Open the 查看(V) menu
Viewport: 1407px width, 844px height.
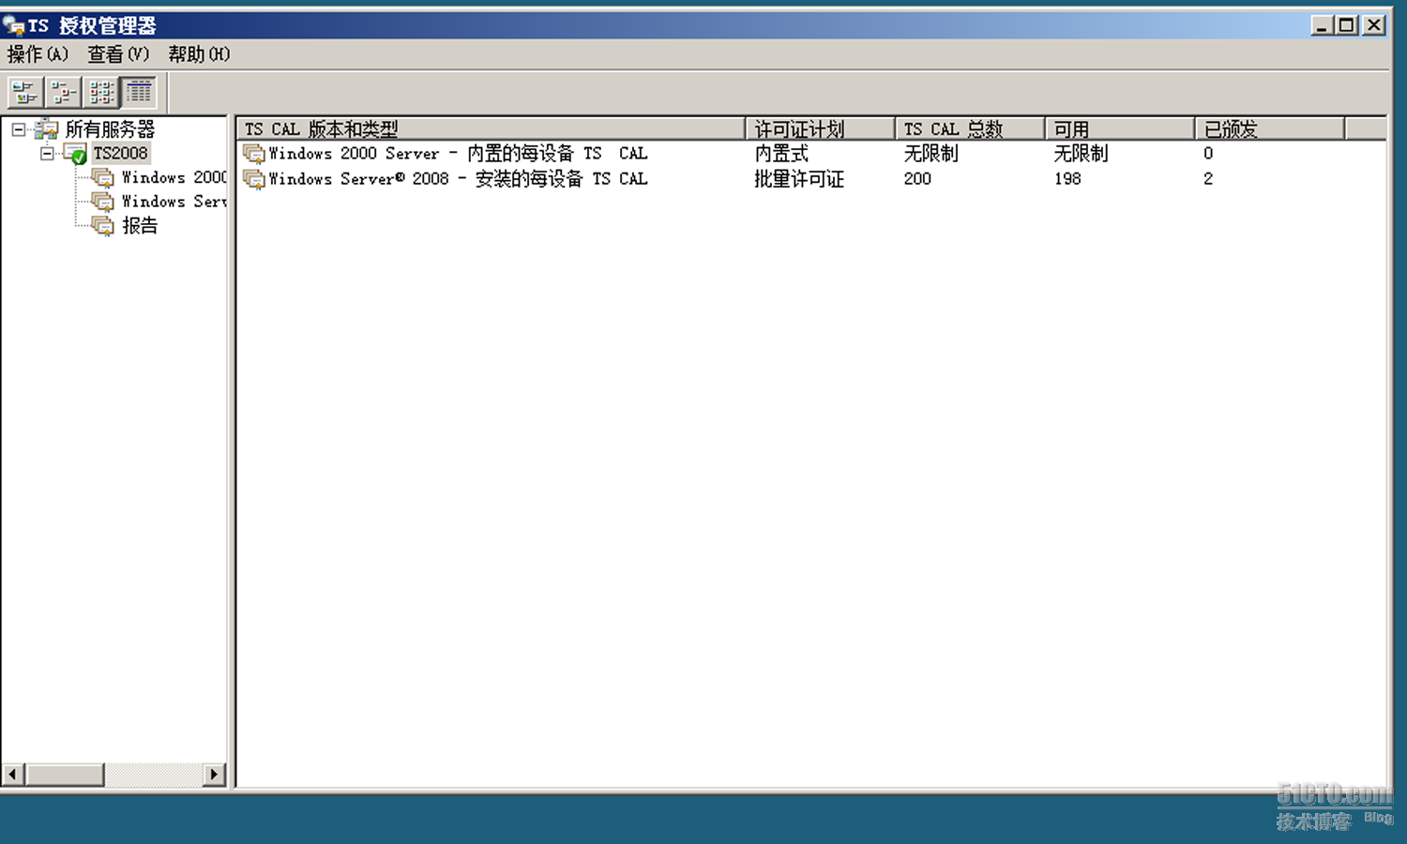pyautogui.click(x=118, y=54)
